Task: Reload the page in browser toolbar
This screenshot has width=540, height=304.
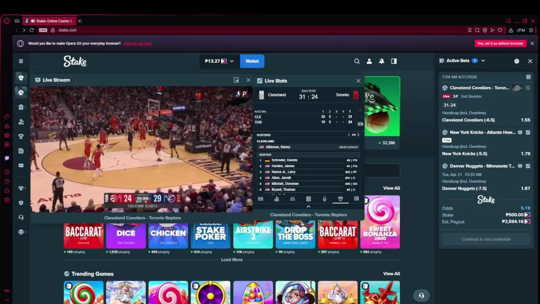Action: 32,30
